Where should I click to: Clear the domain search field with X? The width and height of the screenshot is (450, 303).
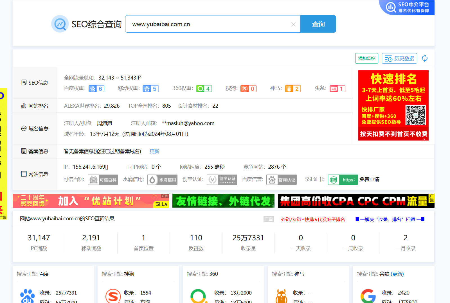coord(293,24)
